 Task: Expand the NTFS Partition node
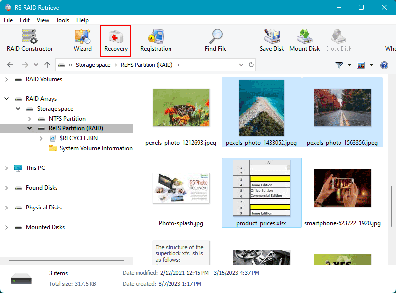pyautogui.click(x=30, y=119)
